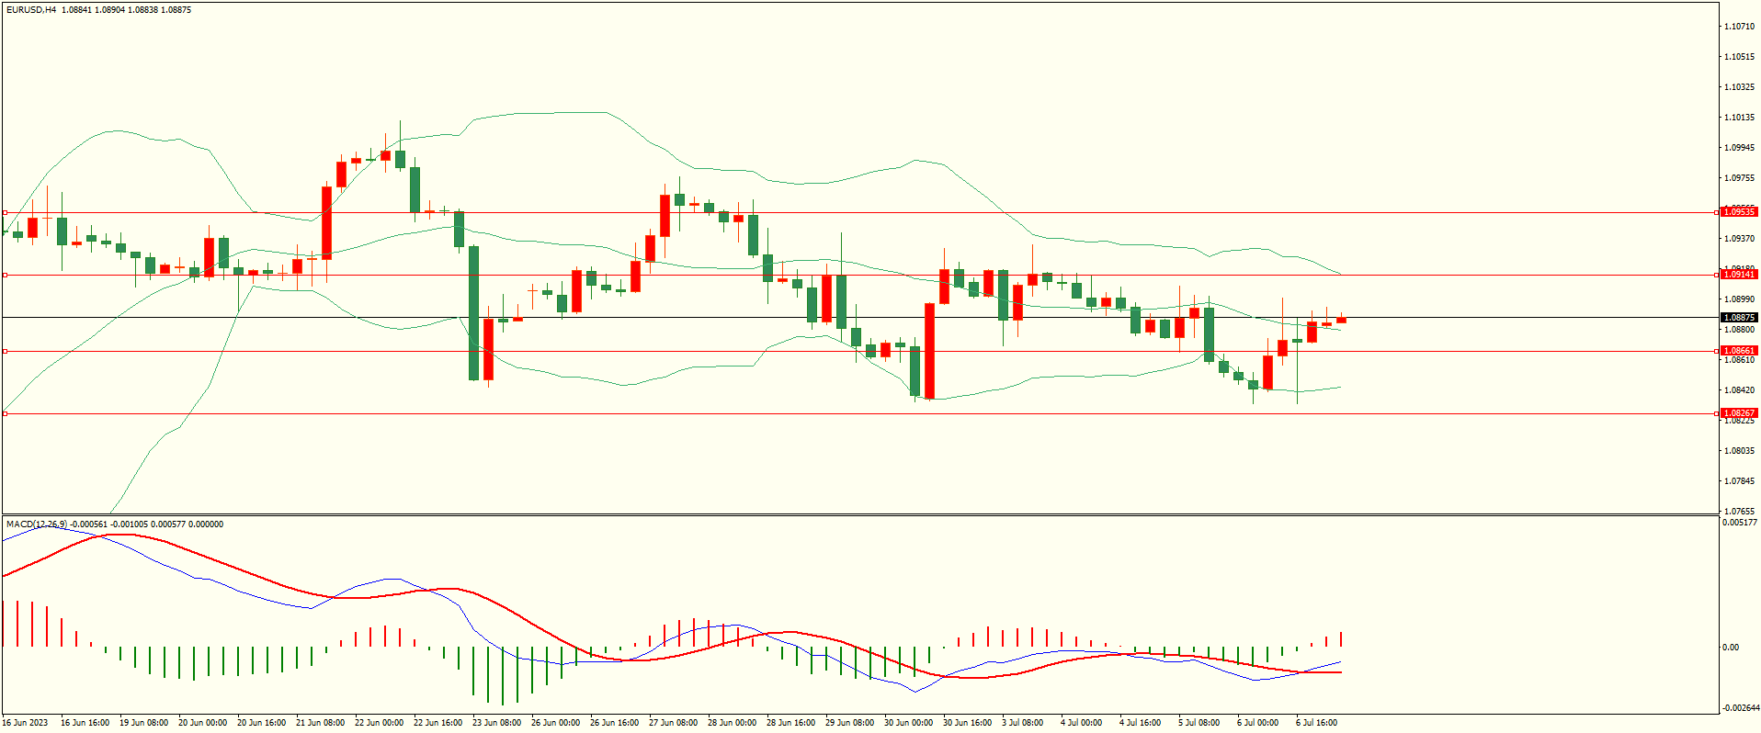
Task: Click the 1.08420 price axis label
Action: 1739,390
